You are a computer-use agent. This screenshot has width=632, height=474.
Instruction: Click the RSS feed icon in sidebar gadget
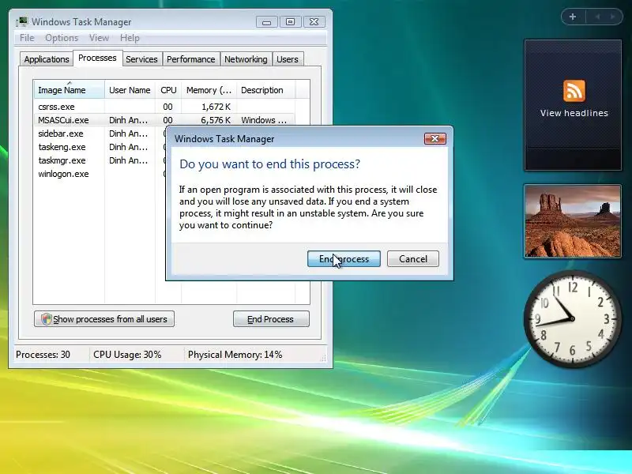pos(574,91)
